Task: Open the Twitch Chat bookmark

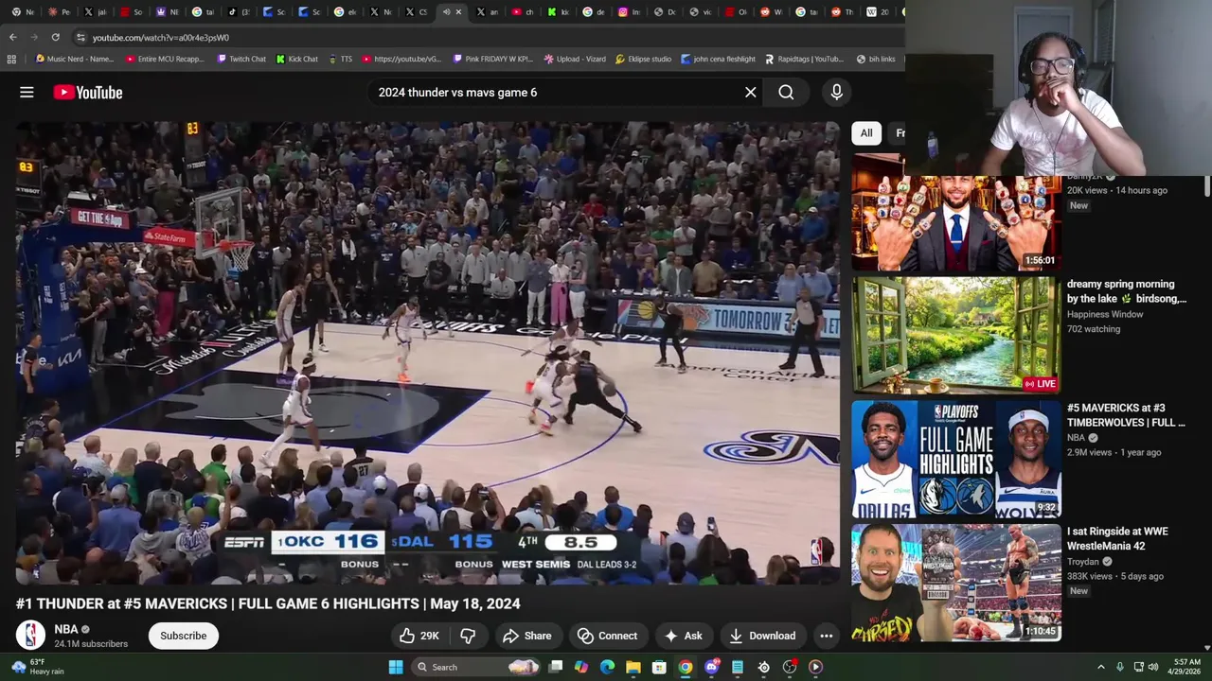Action: click(241, 59)
